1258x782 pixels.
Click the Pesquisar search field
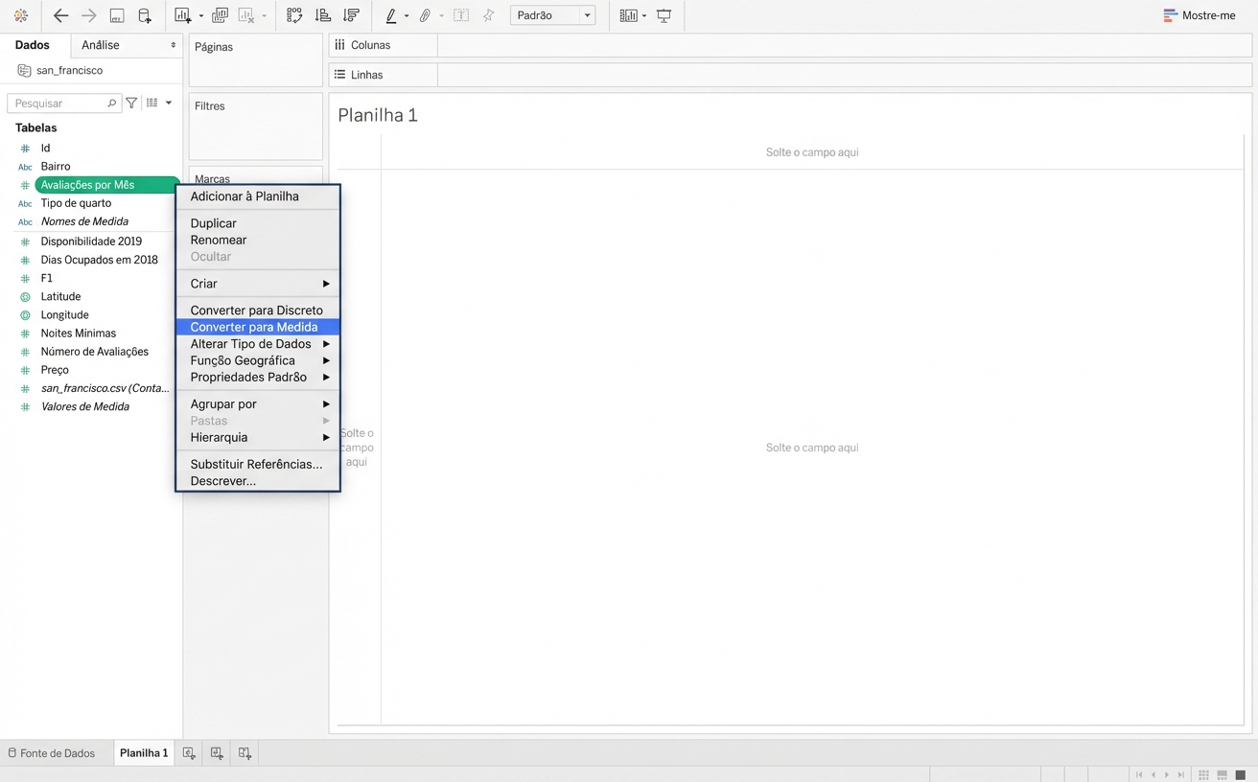(59, 103)
